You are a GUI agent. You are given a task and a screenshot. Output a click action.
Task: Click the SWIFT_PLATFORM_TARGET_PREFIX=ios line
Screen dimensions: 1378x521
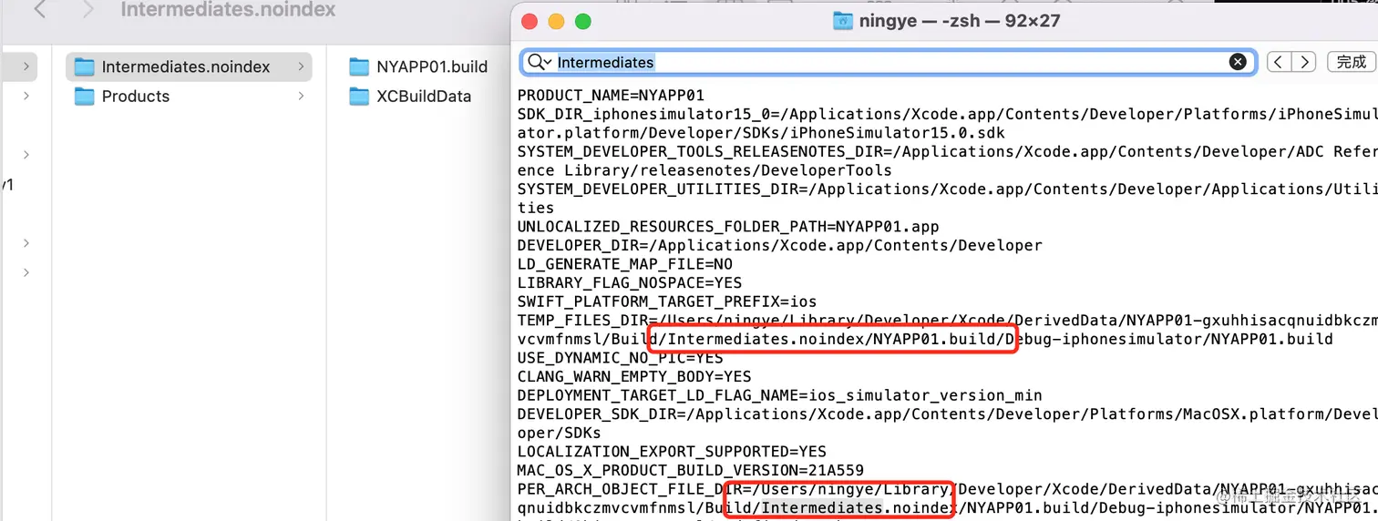(667, 301)
